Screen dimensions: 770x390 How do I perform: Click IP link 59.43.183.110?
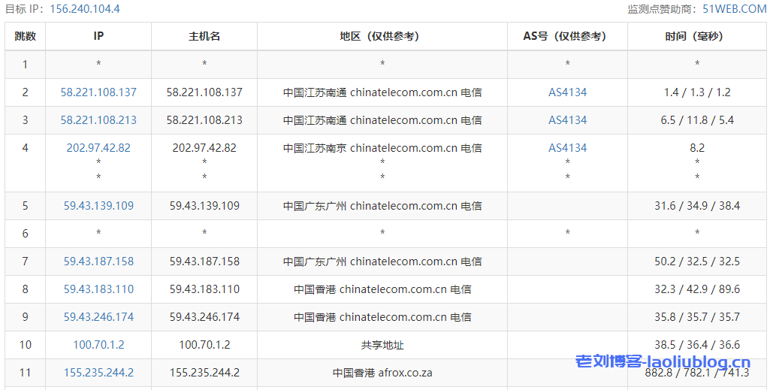point(98,289)
